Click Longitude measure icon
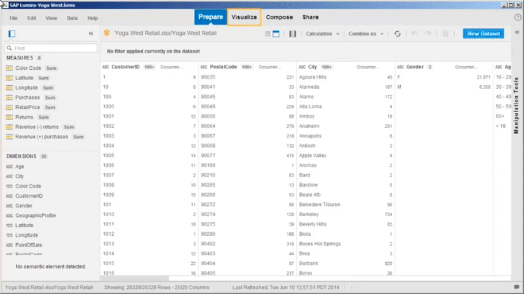The image size is (524, 294). [x=9, y=88]
